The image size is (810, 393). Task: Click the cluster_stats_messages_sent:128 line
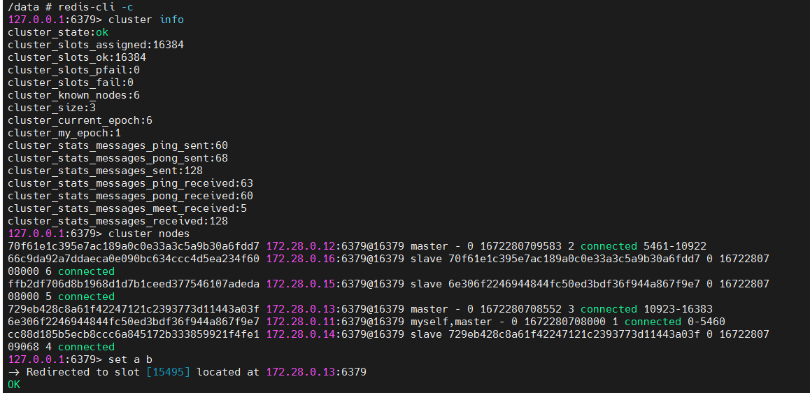[105, 171]
